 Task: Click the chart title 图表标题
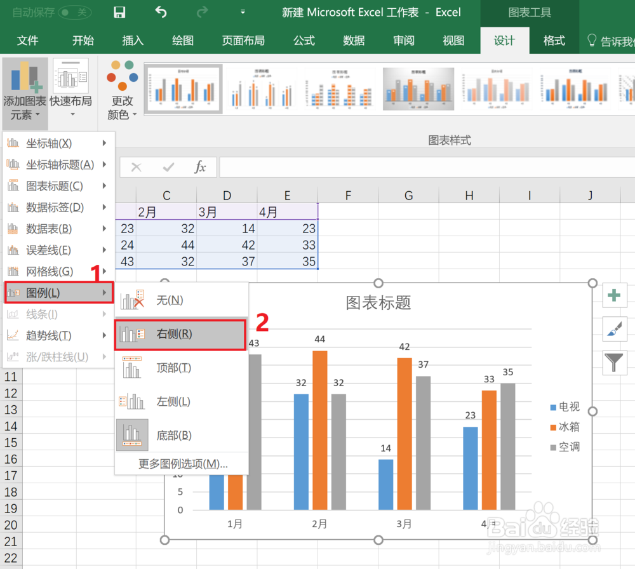[x=378, y=302]
